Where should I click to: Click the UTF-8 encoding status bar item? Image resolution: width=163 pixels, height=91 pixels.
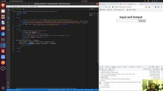68,90
